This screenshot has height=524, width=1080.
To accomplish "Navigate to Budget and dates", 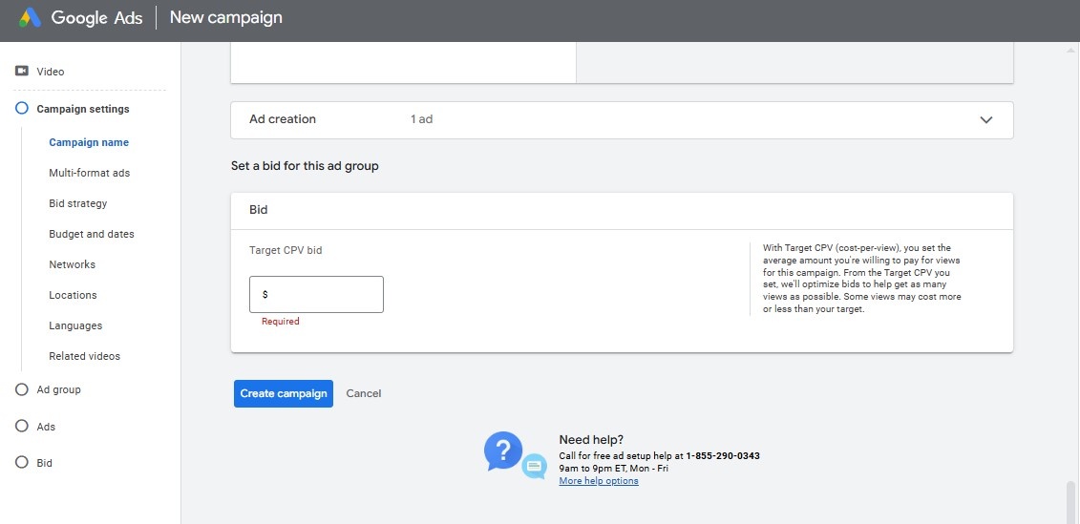I will pyautogui.click(x=92, y=234).
